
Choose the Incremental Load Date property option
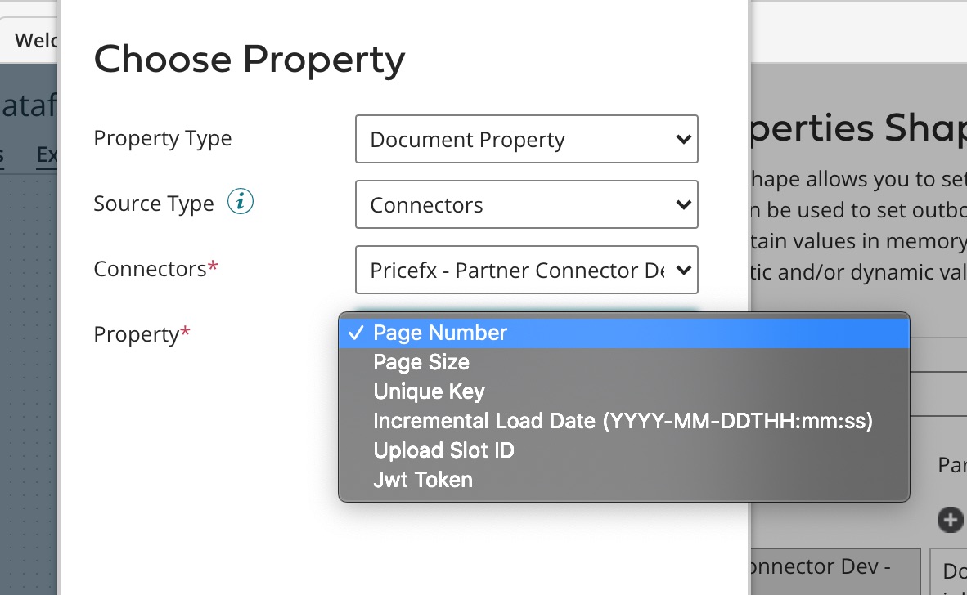[623, 420]
